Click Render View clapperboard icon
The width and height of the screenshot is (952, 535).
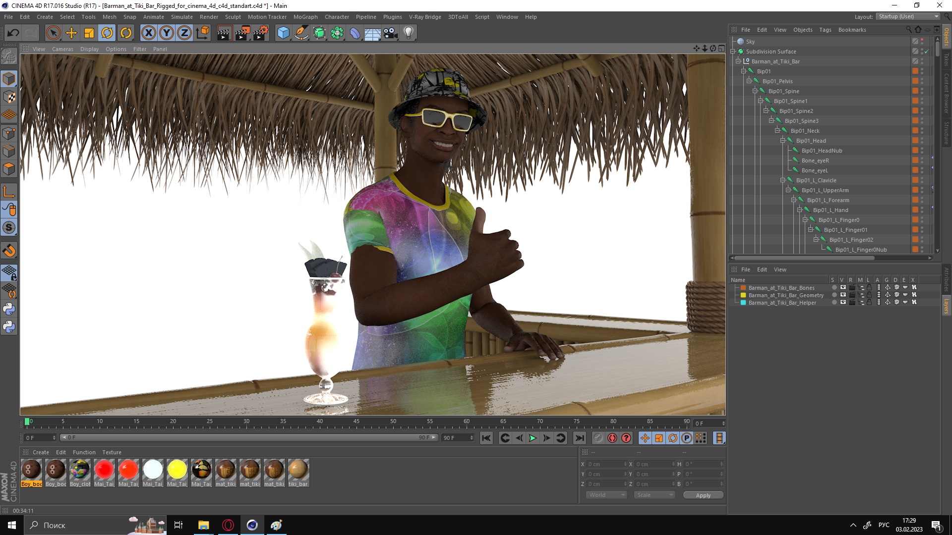(224, 33)
